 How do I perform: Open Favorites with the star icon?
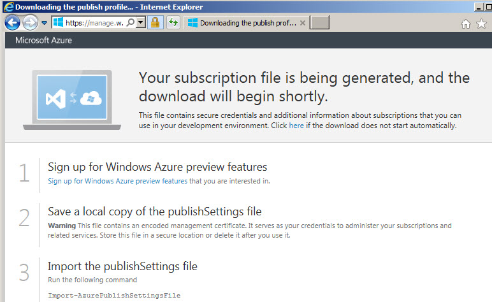[481, 24]
